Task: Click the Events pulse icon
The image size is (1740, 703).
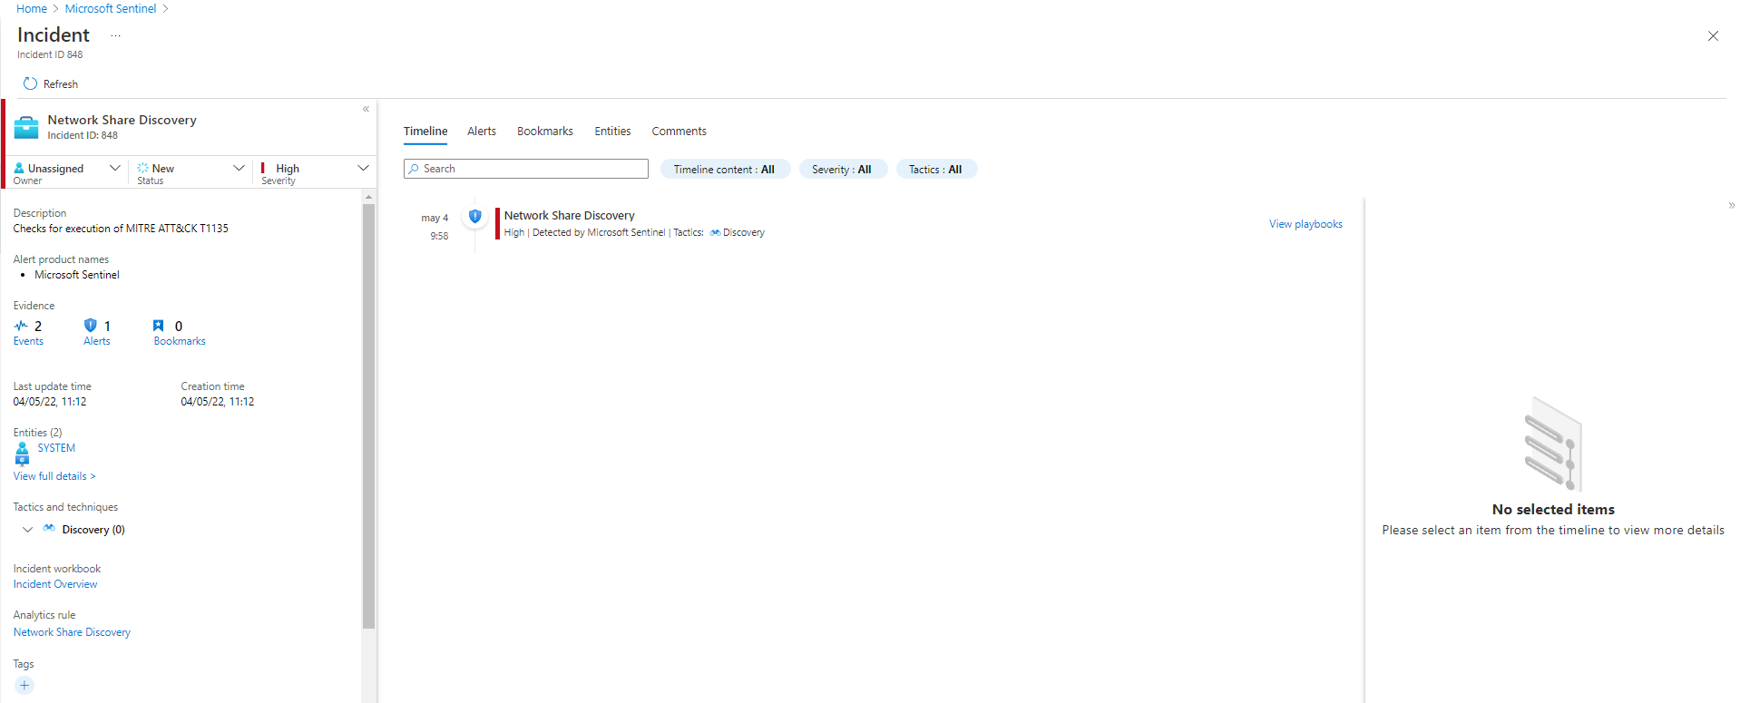Action: 21,326
